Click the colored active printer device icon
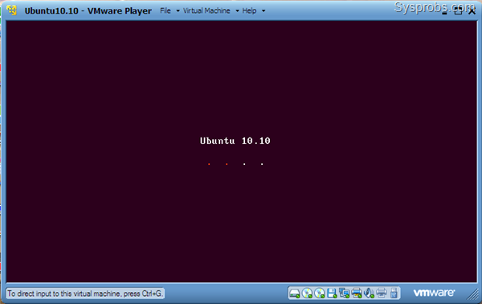482x304 pixels. [357, 293]
